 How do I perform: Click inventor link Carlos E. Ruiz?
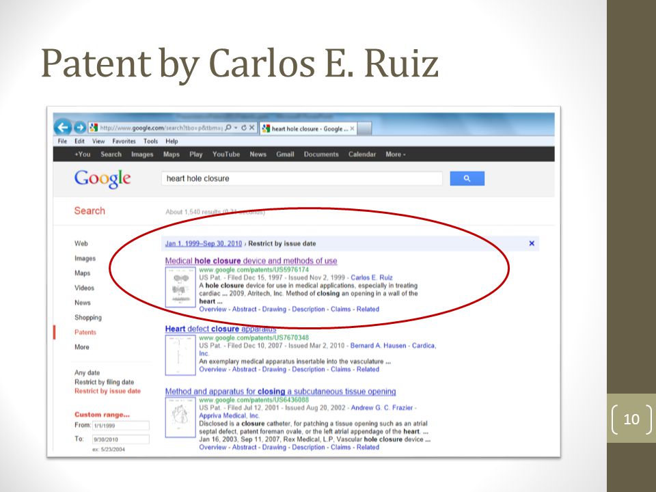click(372, 277)
